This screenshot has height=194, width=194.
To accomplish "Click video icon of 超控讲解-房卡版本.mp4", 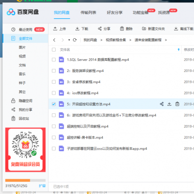I will coord(61,137).
